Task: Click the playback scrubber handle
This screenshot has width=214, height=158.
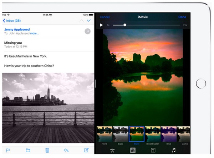Action: click(125, 25)
